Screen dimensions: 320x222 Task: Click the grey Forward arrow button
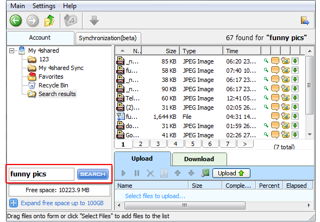click(x=33, y=21)
